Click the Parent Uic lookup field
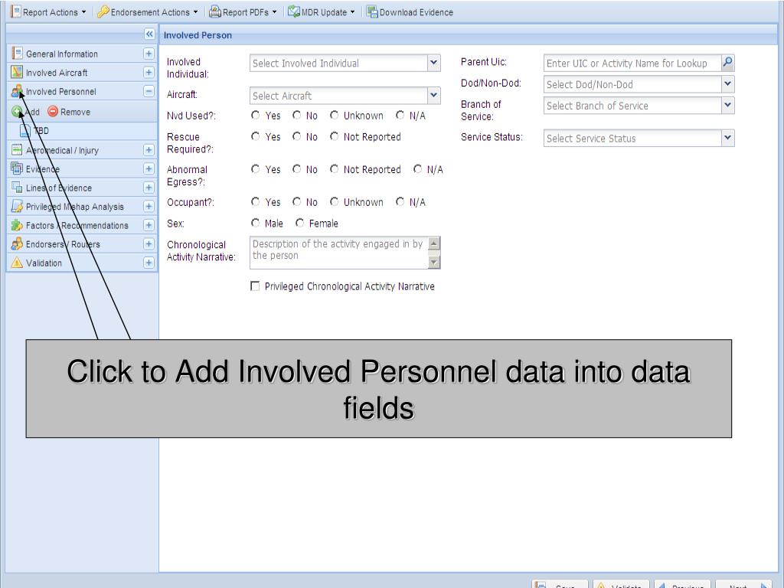 click(x=632, y=63)
